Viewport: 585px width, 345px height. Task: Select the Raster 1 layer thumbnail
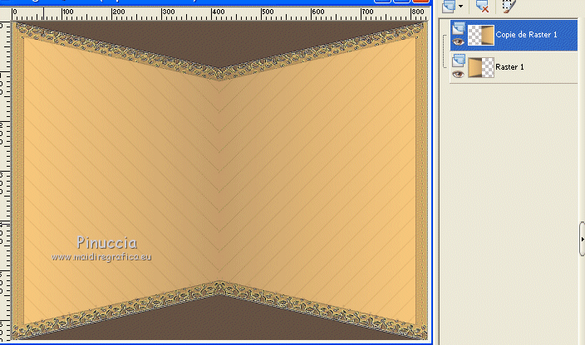click(481, 67)
